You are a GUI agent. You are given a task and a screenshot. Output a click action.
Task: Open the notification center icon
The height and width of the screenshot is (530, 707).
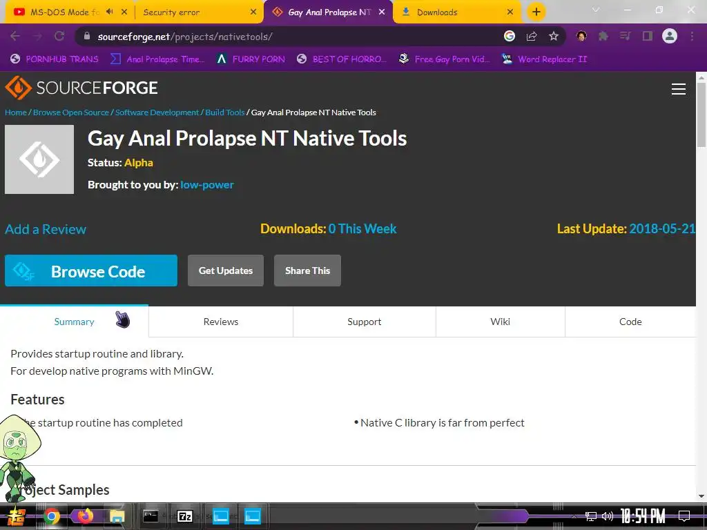tap(684, 516)
